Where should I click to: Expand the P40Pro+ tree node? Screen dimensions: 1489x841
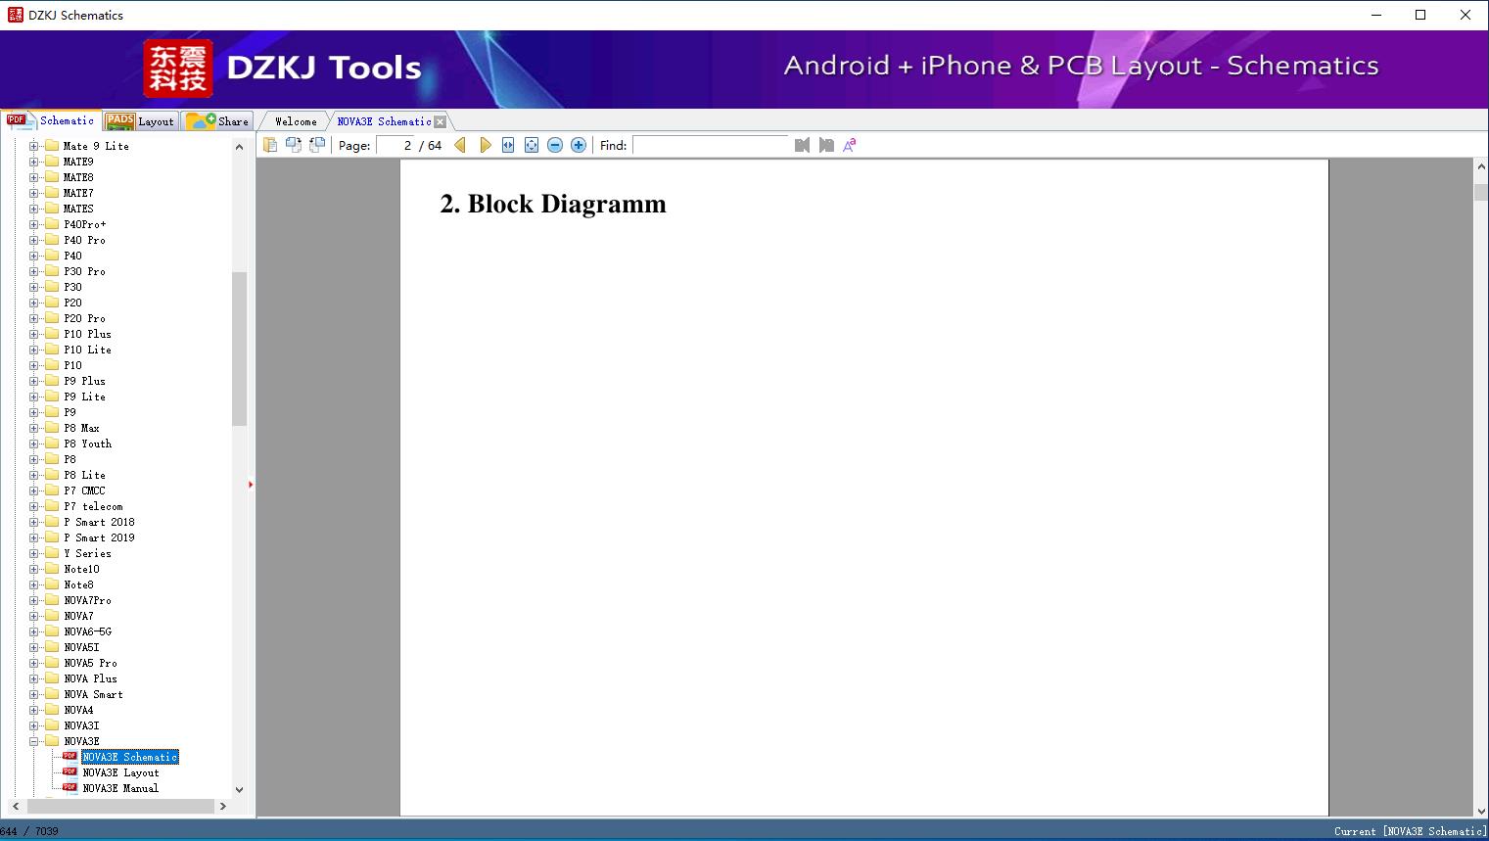34,224
